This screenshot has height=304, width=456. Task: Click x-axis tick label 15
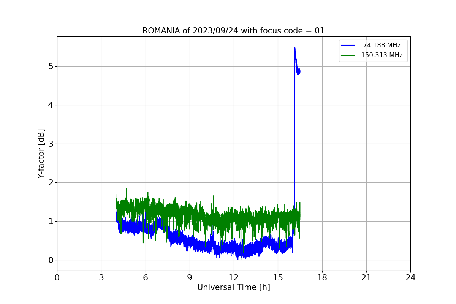[x=278, y=278]
